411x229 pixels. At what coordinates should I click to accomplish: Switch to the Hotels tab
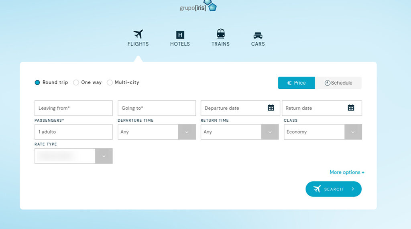180,39
